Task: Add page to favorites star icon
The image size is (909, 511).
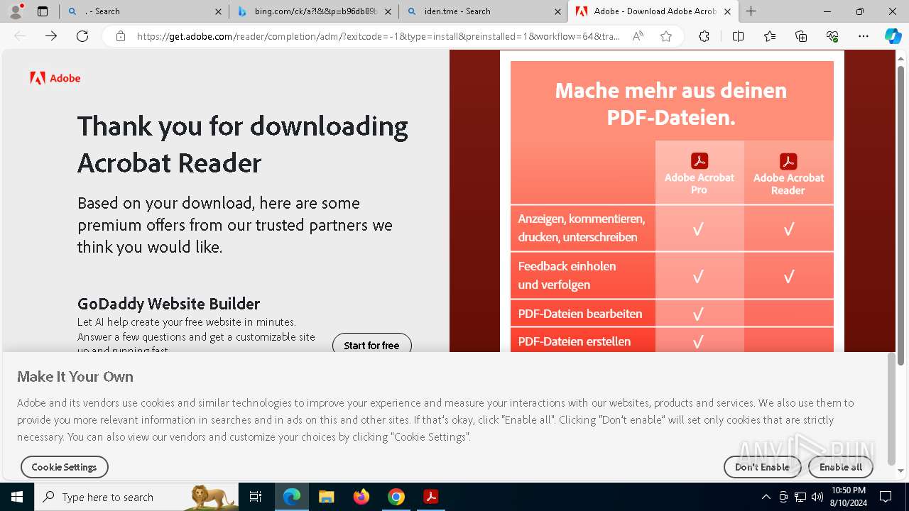Action: [666, 36]
